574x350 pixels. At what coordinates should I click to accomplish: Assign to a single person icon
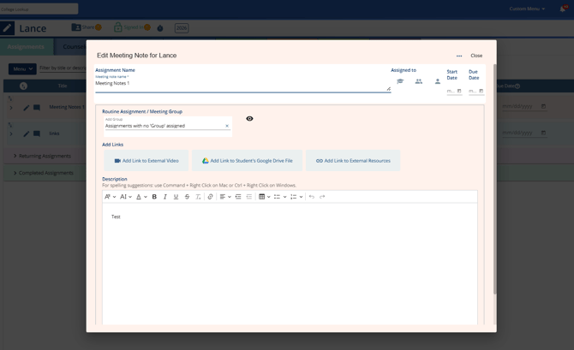pyautogui.click(x=438, y=81)
